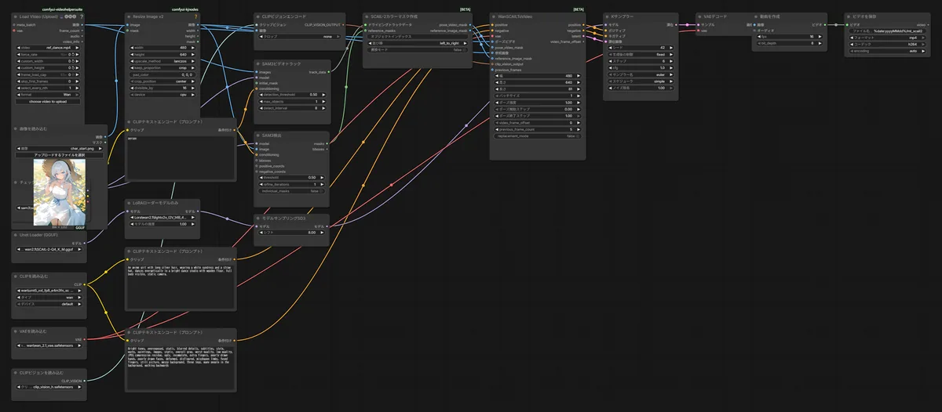
Task: Click シフト value 8.00 in モデルサンプリングSD3
Action: 291,233
